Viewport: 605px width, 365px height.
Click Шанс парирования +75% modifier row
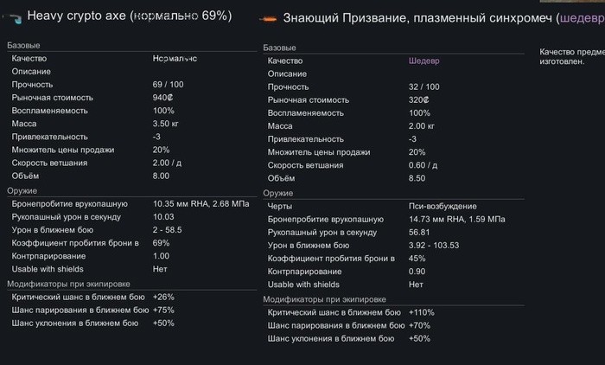pyautogui.click(x=130, y=310)
